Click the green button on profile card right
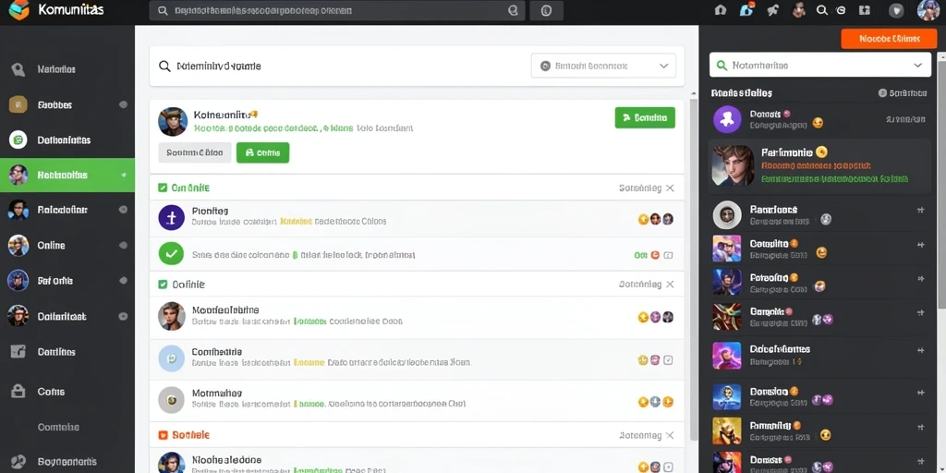This screenshot has height=473, width=946. click(645, 117)
